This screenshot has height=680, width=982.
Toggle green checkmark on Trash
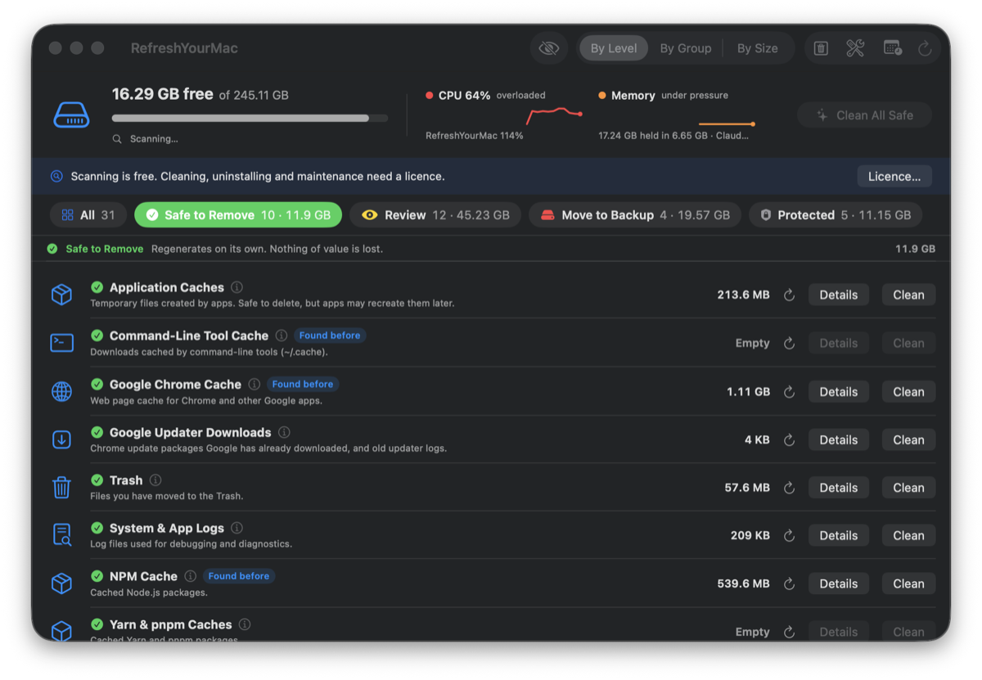pos(97,480)
